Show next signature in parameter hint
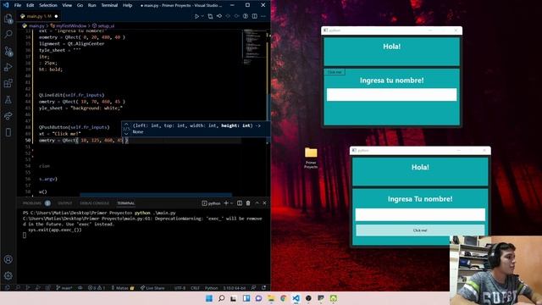Image resolution: width=542 pixels, height=305 pixels. click(x=126, y=134)
